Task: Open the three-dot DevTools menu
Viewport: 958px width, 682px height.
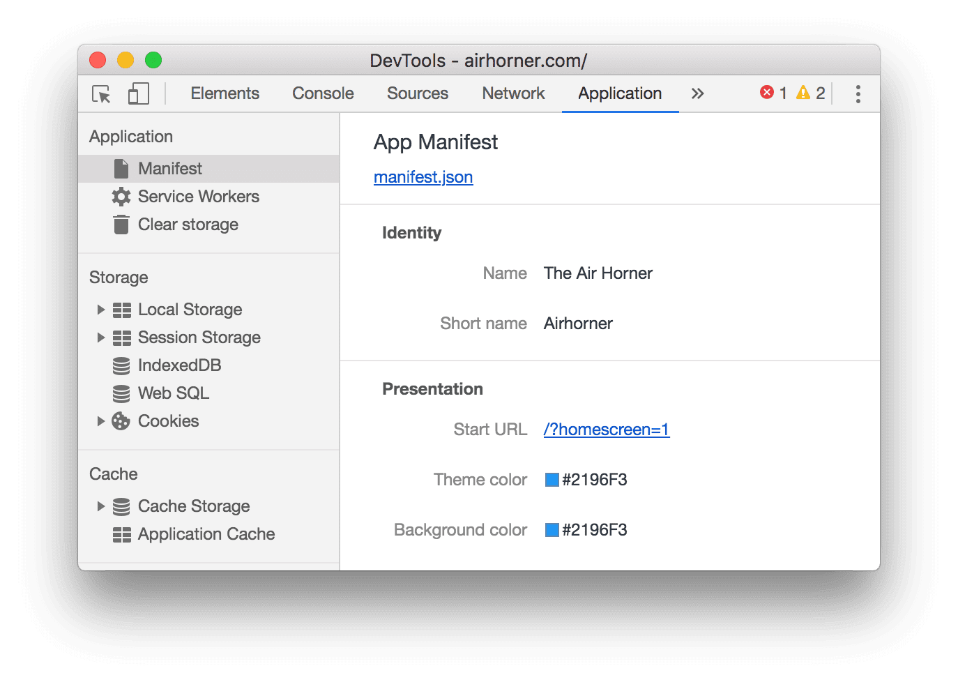Action: tap(858, 93)
